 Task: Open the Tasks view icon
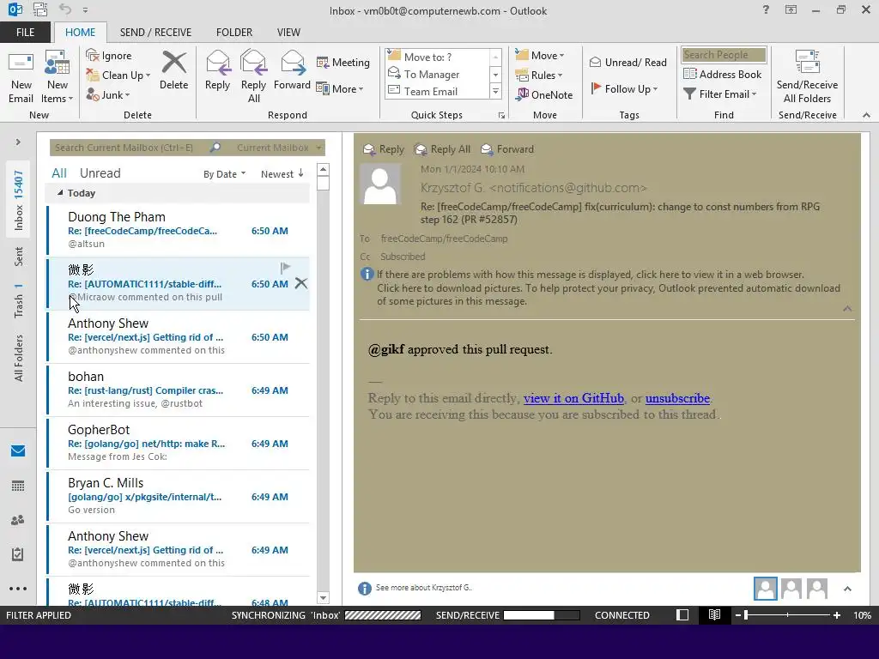pyautogui.click(x=18, y=554)
